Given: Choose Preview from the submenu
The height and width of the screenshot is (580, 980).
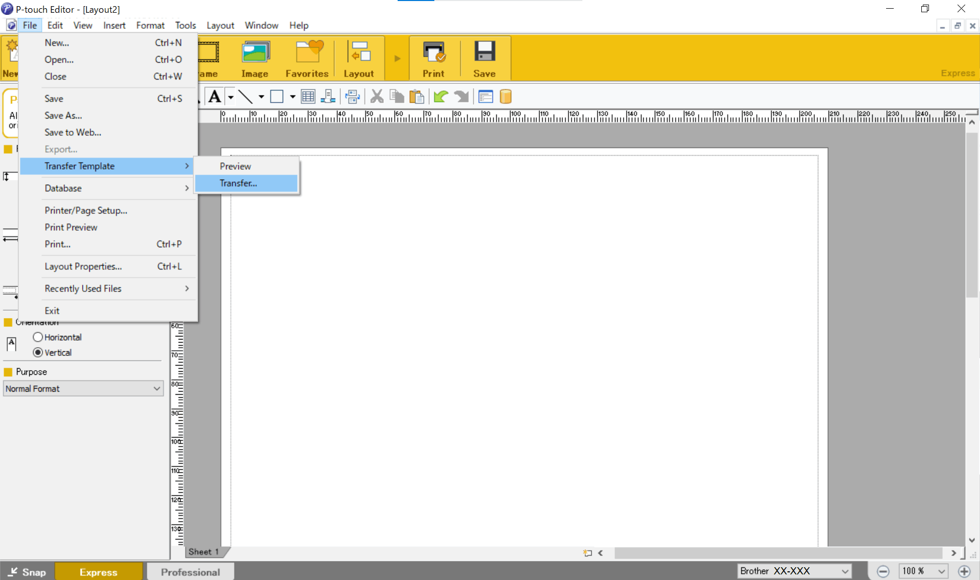Looking at the screenshot, I should tap(246, 166).
